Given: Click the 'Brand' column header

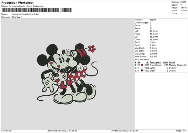Looking at the screenshot, I should pyautogui.click(x=172, y=62).
